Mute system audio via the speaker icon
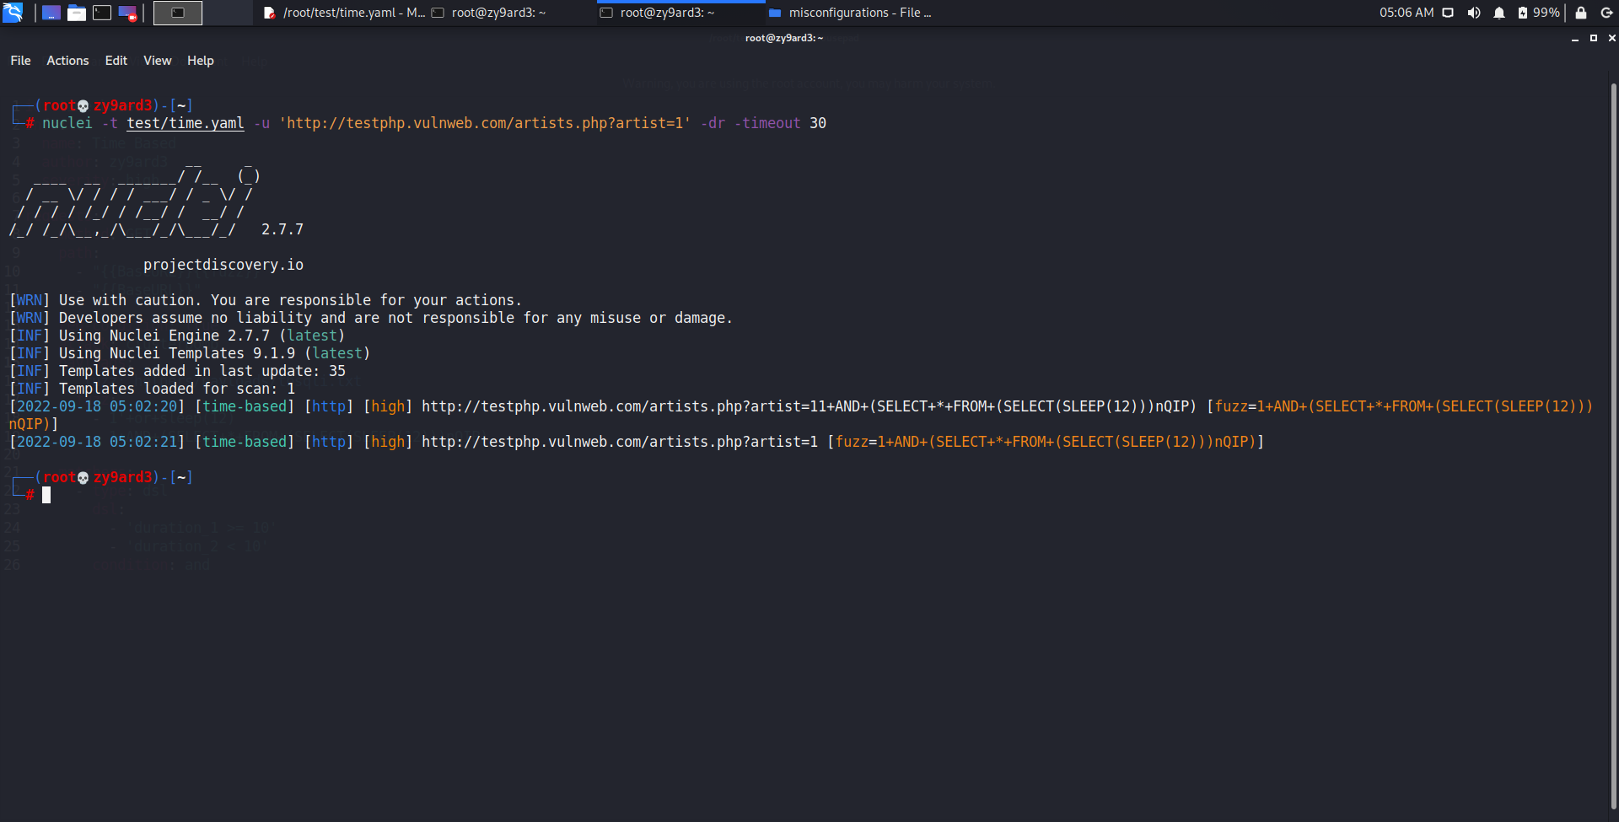Viewport: 1619px width, 822px height. click(1474, 12)
